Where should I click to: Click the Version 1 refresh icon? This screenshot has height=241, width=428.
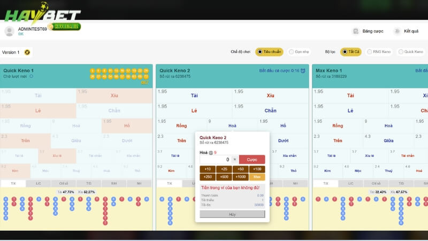click(27, 52)
